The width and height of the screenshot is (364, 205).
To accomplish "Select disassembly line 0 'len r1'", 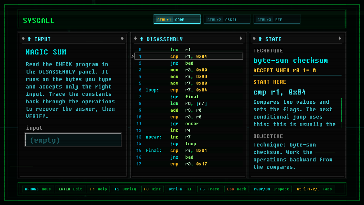I will [x=189, y=50].
